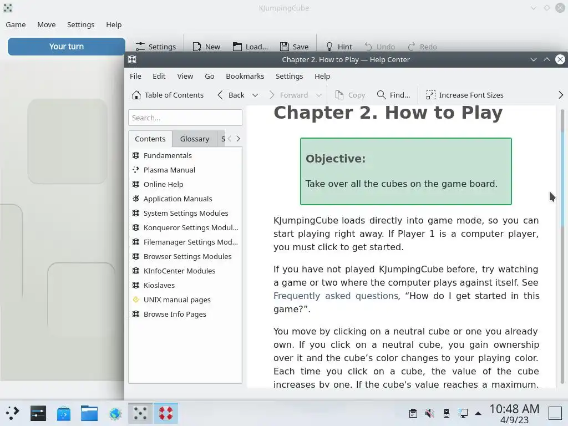Click the muted volume tray icon
The height and width of the screenshot is (426, 568).
click(x=430, y=413)
